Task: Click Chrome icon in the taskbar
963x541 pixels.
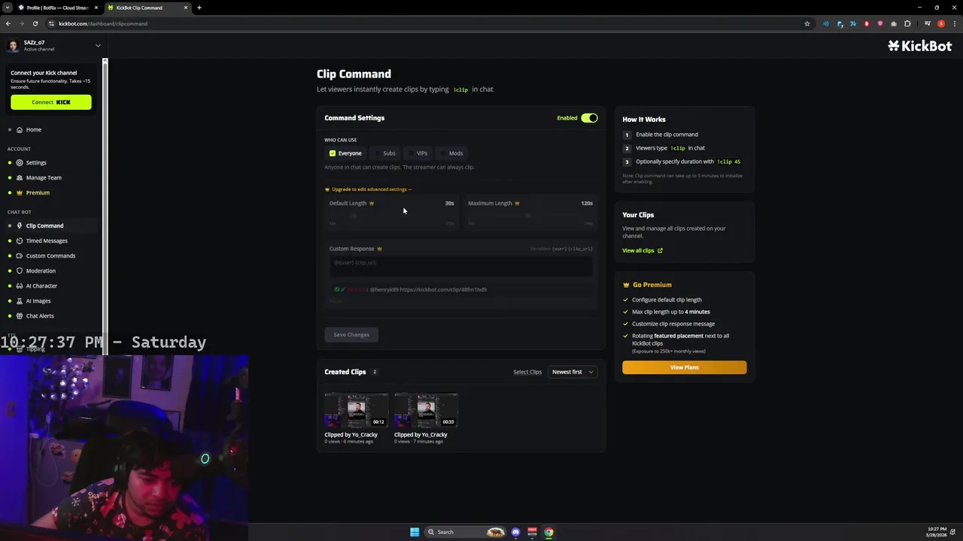Action: [548, 532]
